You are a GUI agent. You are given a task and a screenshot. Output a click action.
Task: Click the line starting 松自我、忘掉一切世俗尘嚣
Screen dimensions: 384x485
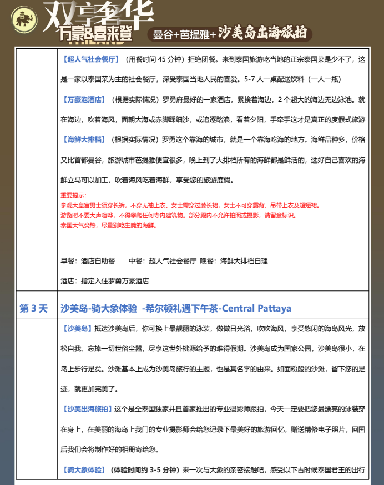pos(213,349)
